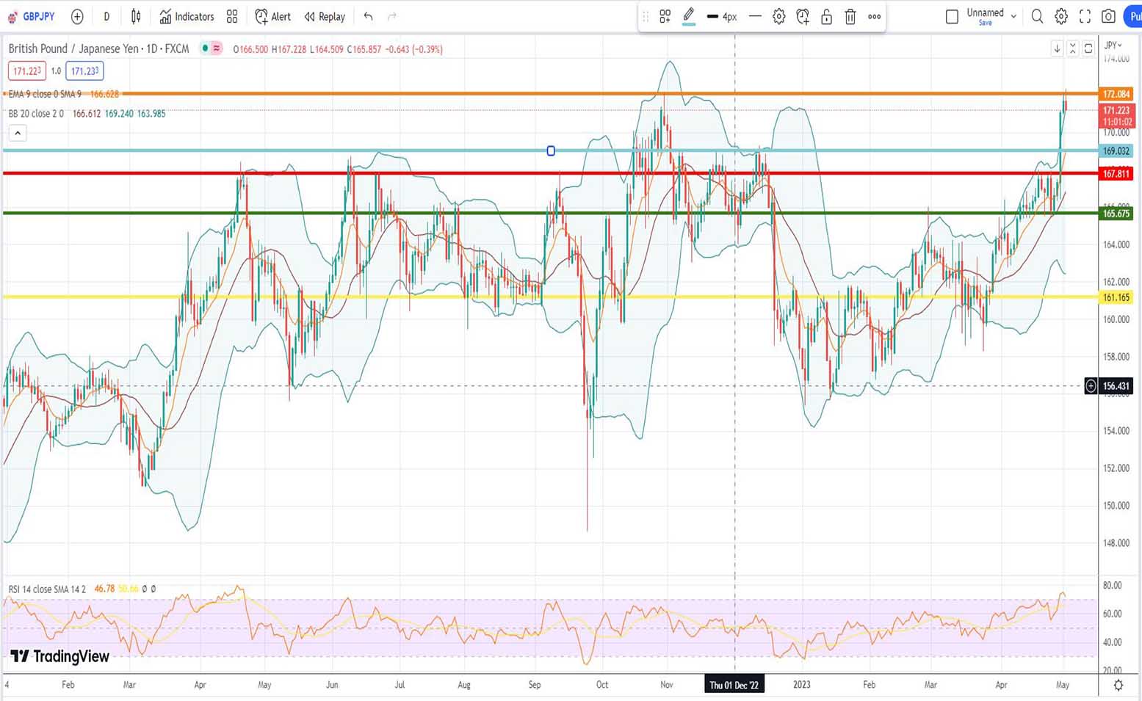1142x701 pixels.
Task: Click the undo arrow
Action: pos(368,16)
